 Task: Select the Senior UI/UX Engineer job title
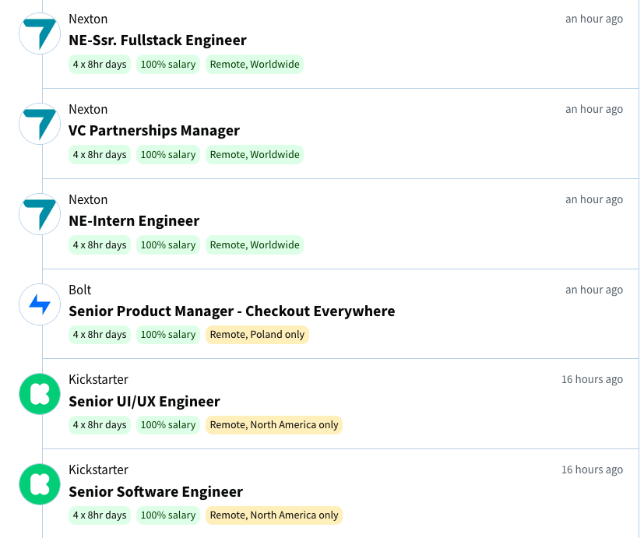[x=144, y=402]
